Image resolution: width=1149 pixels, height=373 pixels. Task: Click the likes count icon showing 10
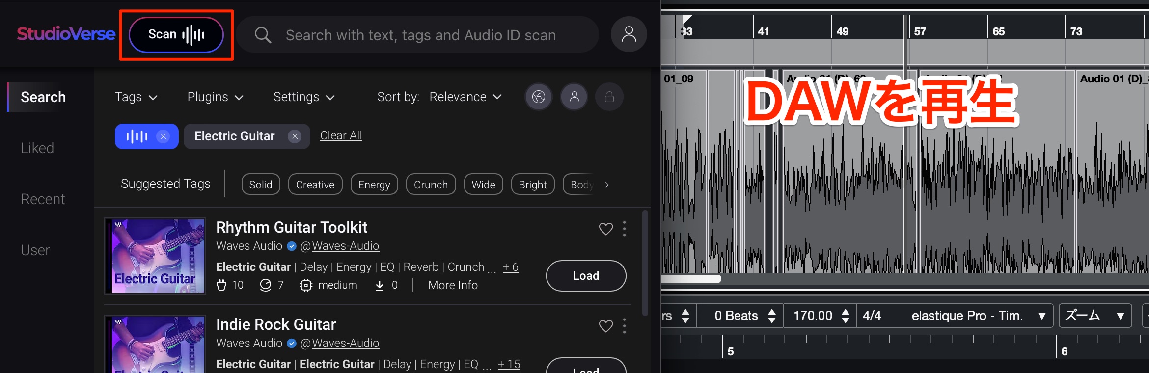click(221, 285)
